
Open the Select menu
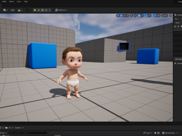click(11, 2)
